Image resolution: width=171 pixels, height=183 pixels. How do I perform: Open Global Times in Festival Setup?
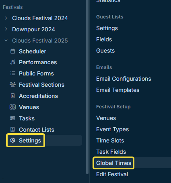tap(113, 163)
